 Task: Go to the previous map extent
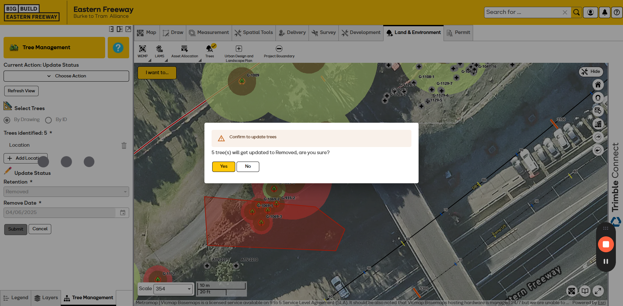click(598, 150)
